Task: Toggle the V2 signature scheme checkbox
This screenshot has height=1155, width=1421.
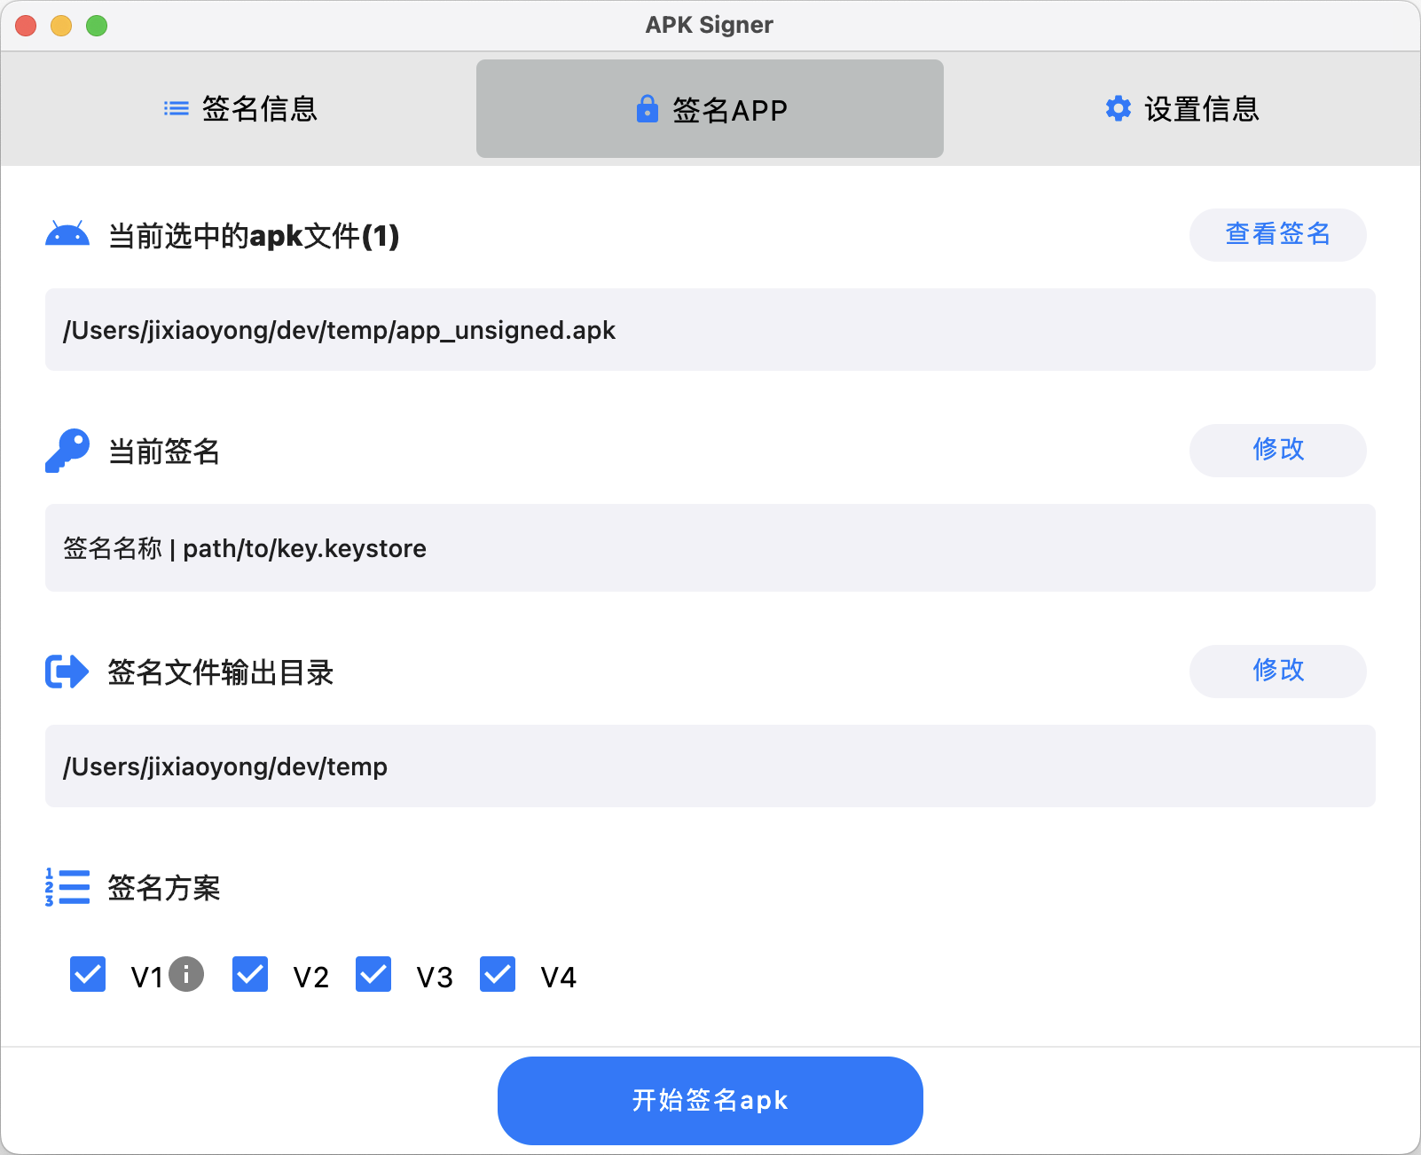Action: 250,974
